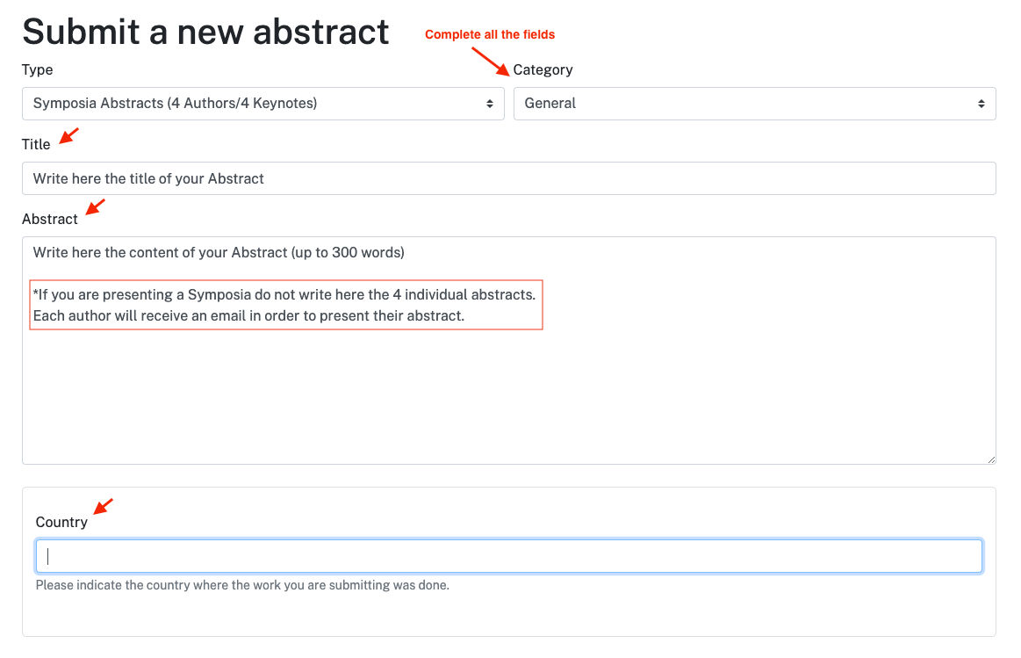Click the red arrow pointing to Category

click(491, 61)
